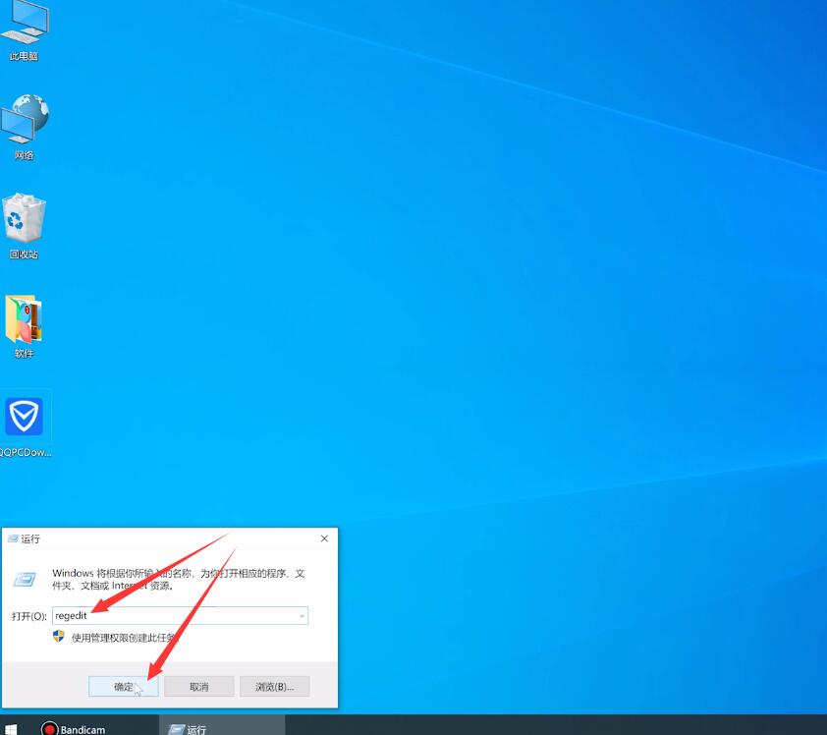Click the 浏览(B)... button
827x735 pixels.
point(274,687)
